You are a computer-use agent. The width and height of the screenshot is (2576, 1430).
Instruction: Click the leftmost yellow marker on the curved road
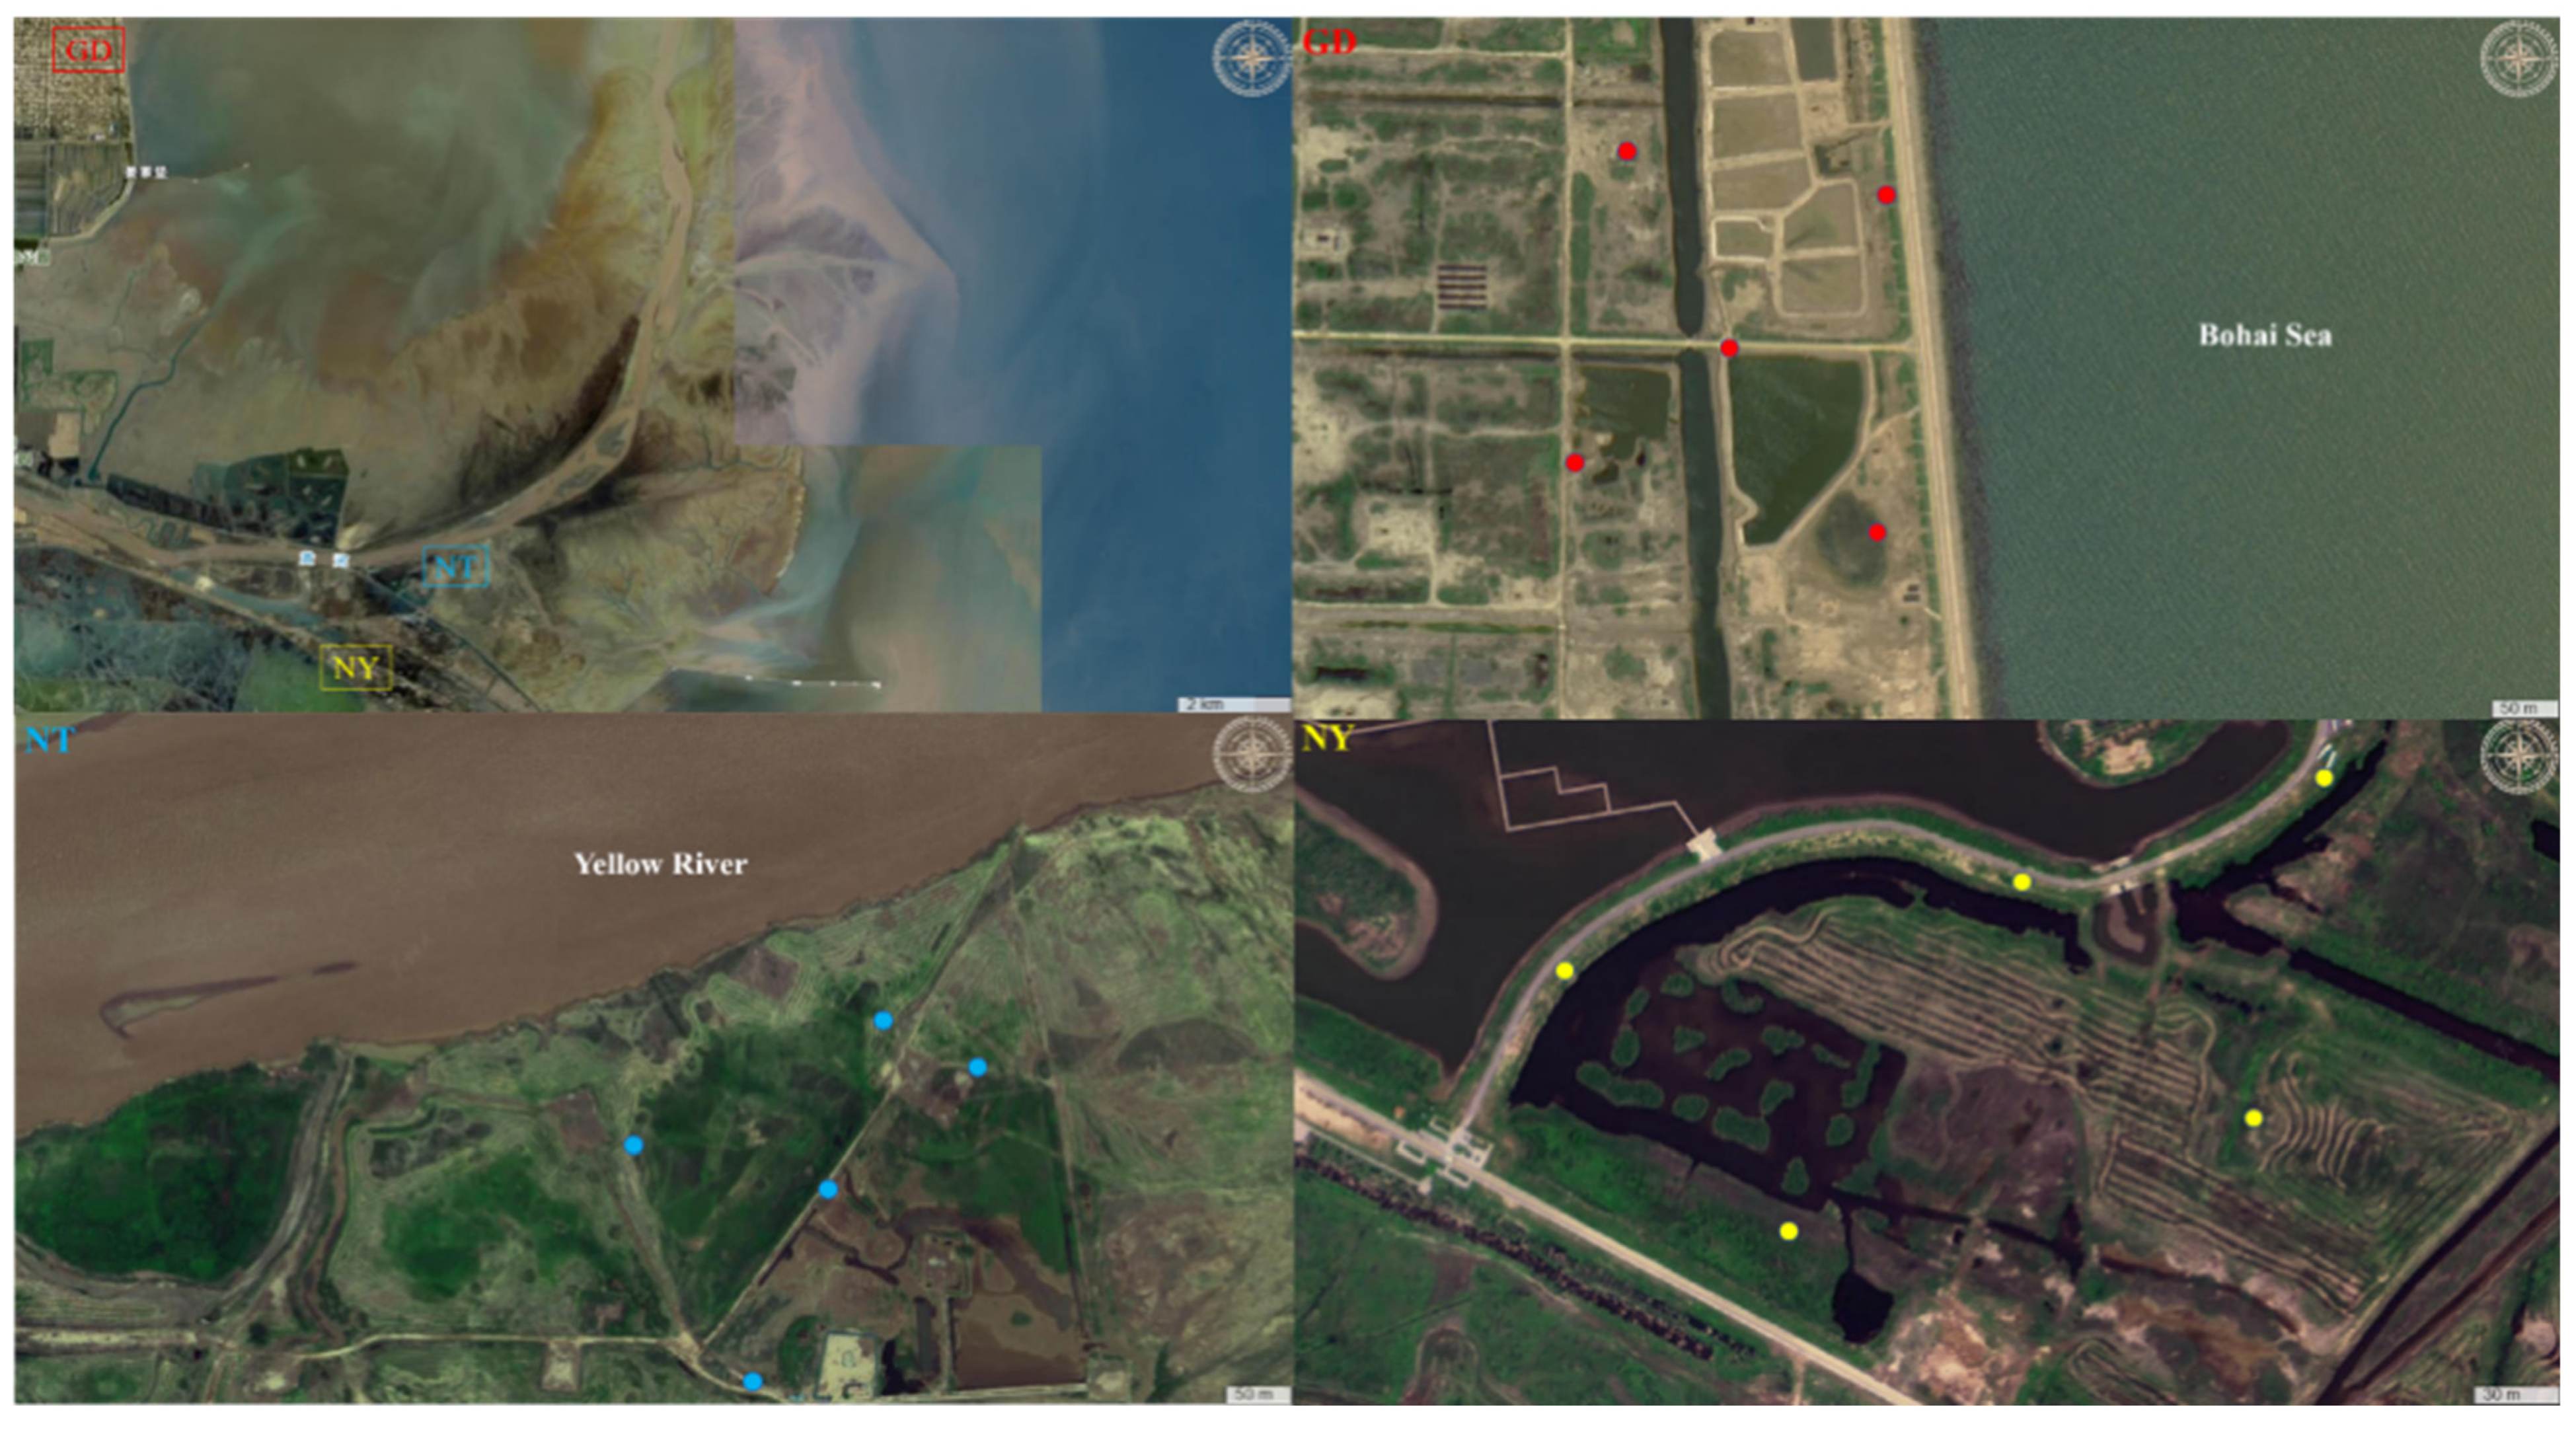pyautogui.click(x=1565, y=971)
